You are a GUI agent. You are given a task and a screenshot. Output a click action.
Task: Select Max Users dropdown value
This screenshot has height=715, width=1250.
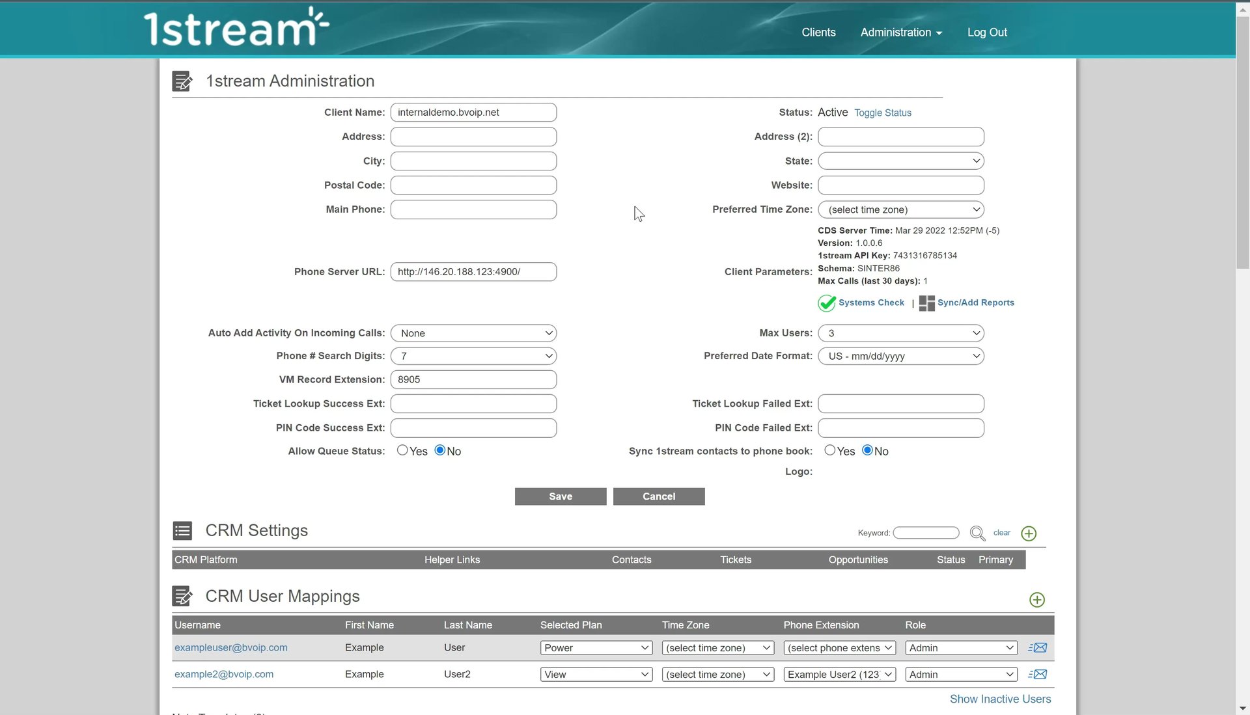(900, 333)
